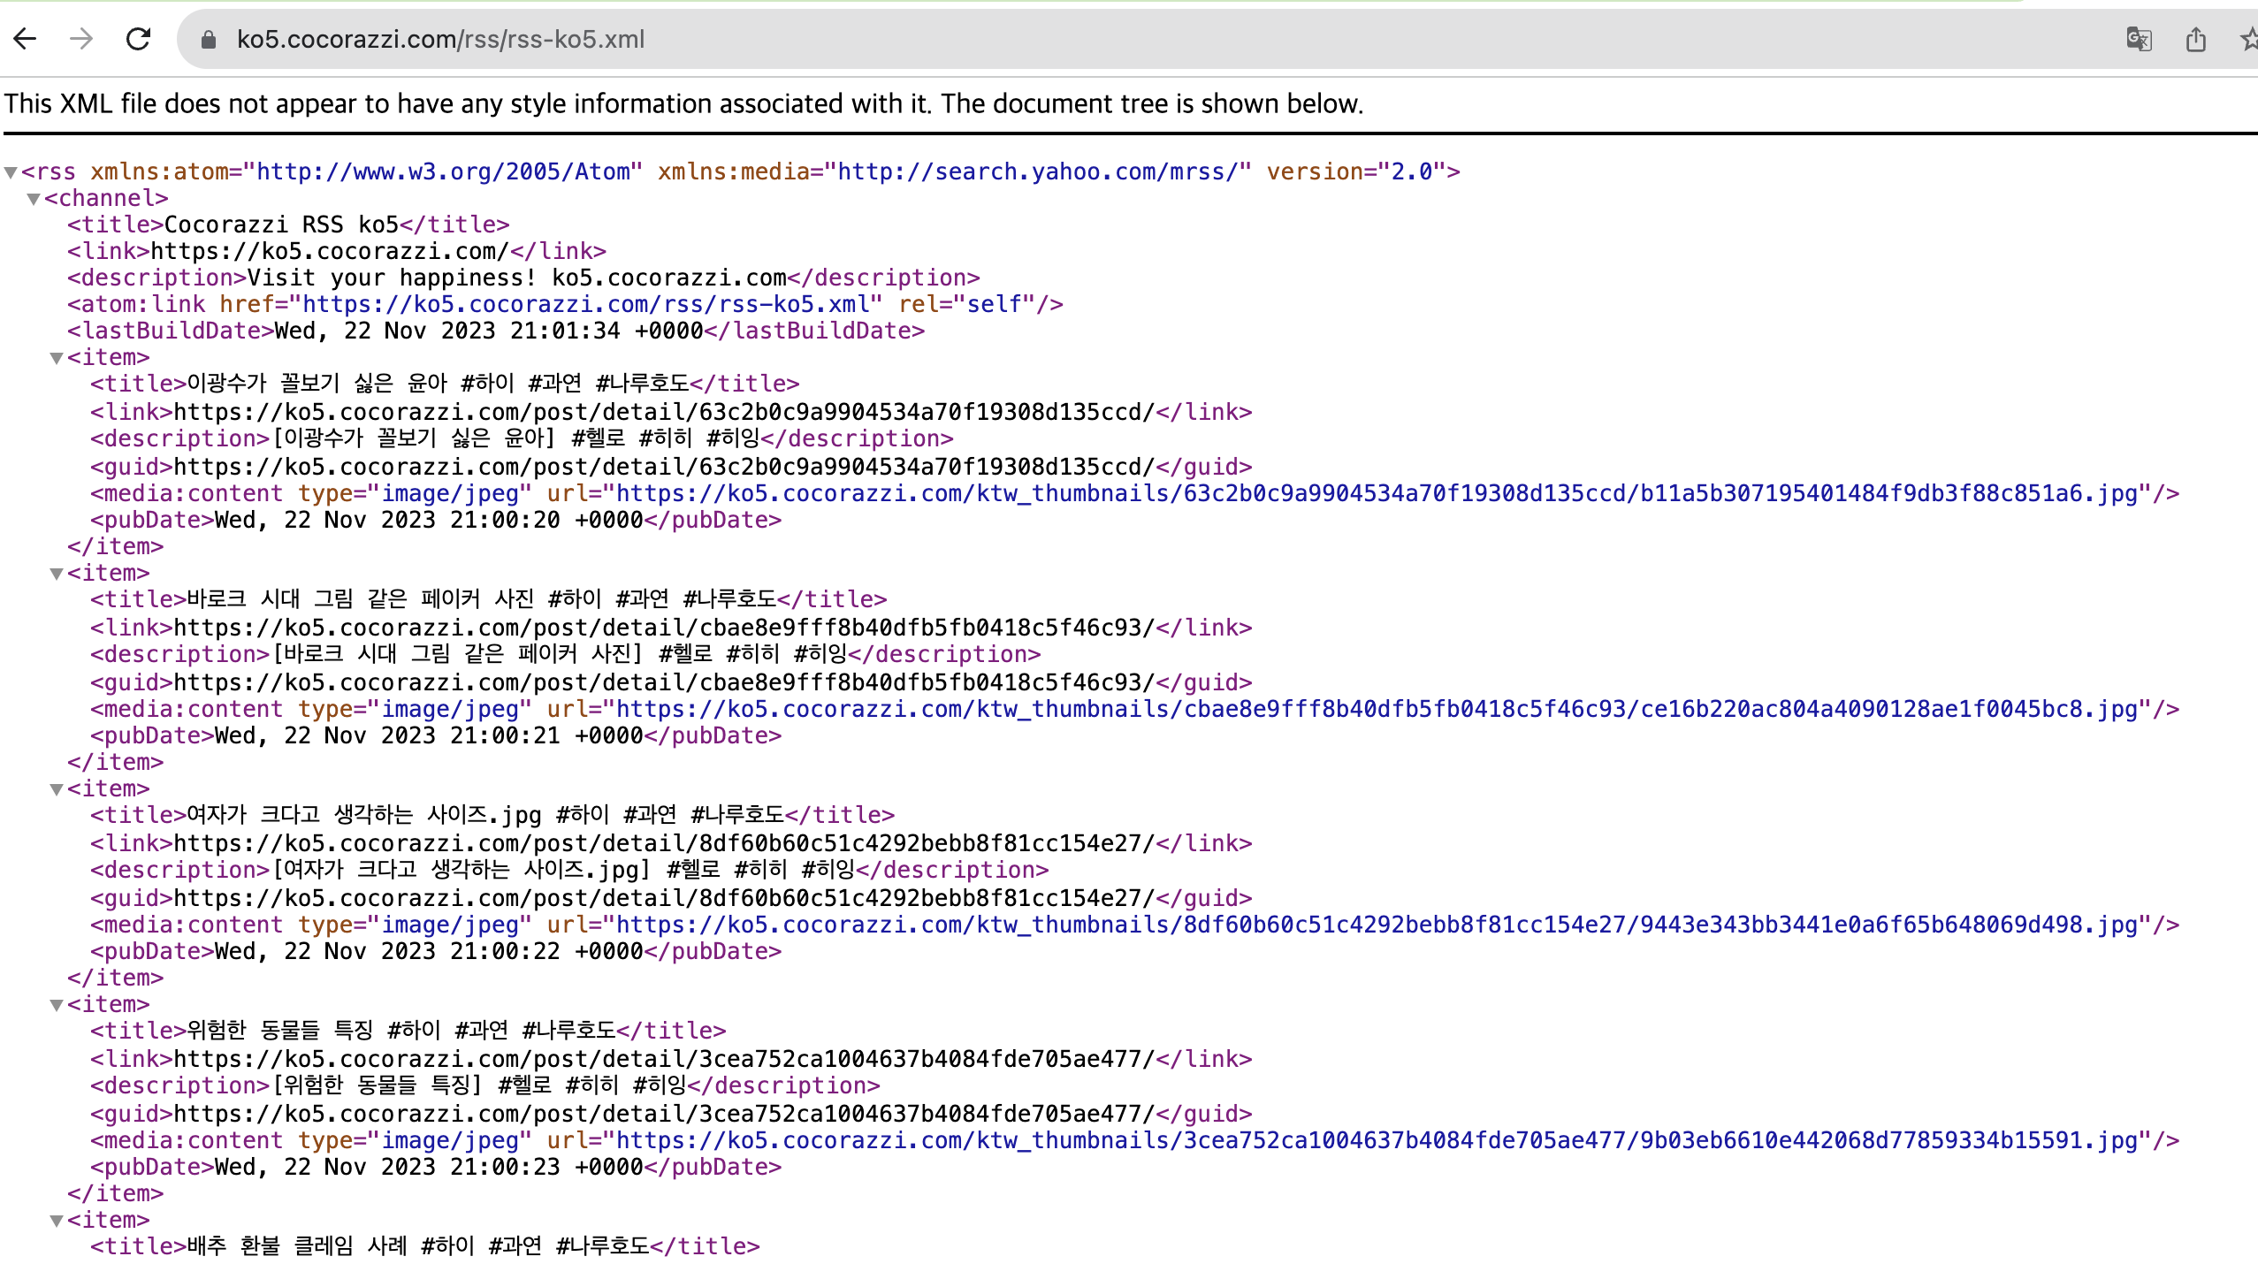Click the ko5.cocorazzi.com URL address field

pos(440,40)
